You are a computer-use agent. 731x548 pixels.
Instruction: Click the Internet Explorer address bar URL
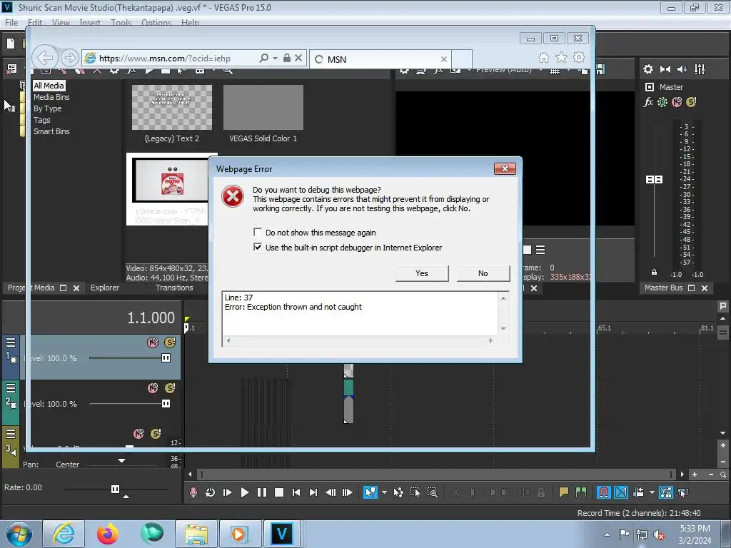click(165, 59)
